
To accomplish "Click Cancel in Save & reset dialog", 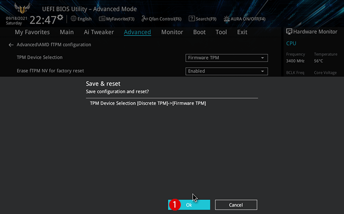I will coord(236,205).
